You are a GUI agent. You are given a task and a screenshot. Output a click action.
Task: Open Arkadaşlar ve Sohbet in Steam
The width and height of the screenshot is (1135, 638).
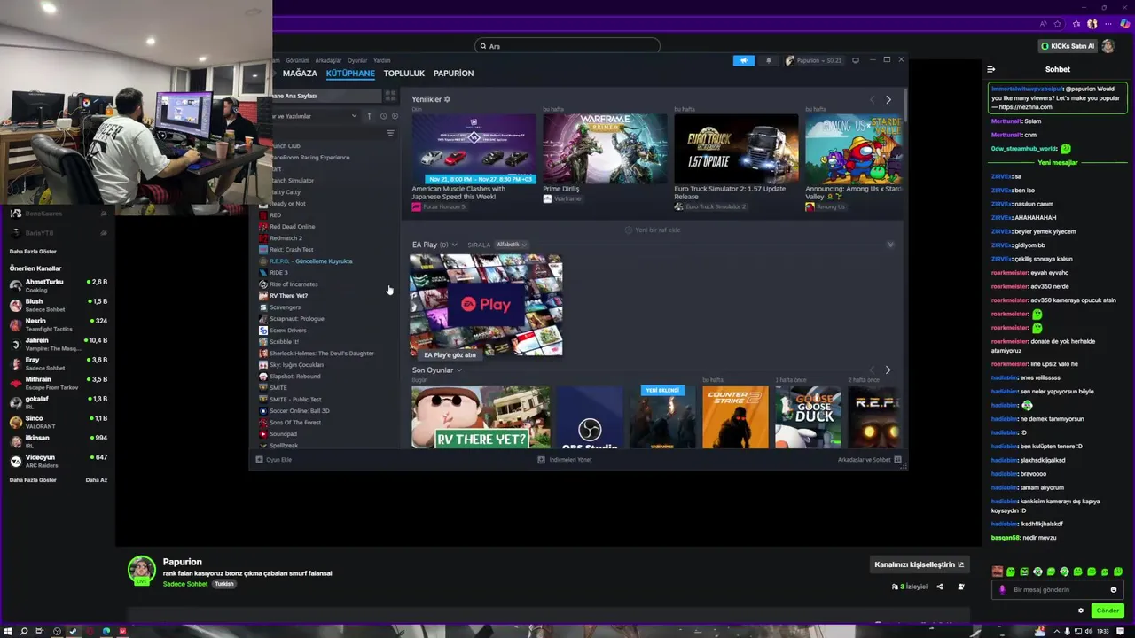click(x=869, y=459)
